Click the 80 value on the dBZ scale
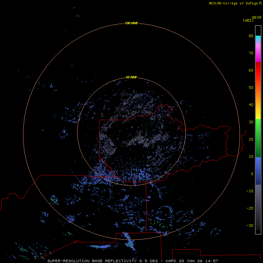Image resolution: width=263 pixels, height=263 pixels. click(x=251, y=36)
